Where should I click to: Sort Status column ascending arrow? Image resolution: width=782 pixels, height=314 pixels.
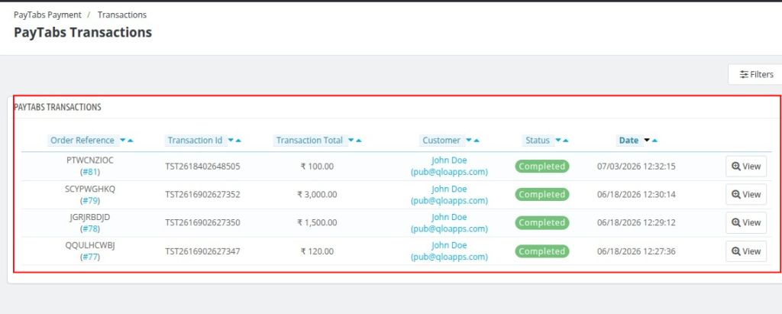pos(566,141)
